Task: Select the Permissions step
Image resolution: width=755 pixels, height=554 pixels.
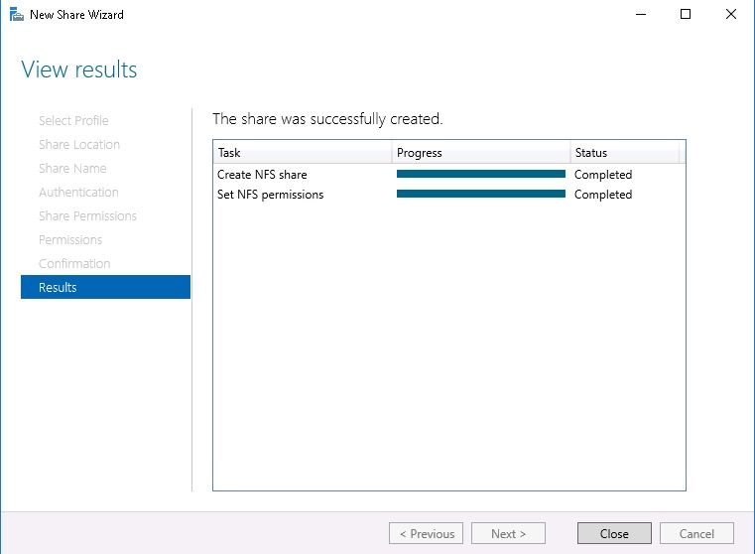Action: pos(70,240)
